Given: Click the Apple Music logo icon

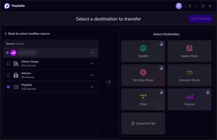Looking at the screenshot, I should (189, 48).
